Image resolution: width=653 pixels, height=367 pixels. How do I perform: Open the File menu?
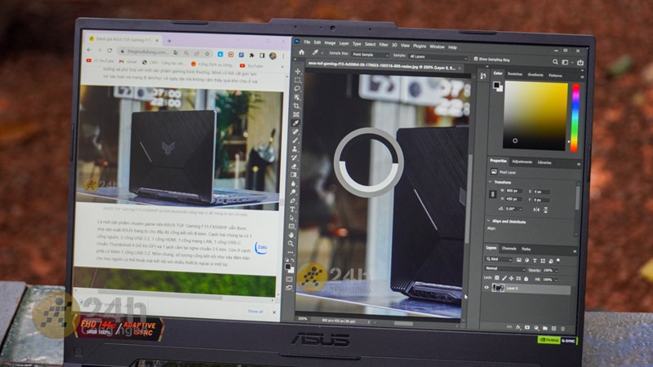pos(307,42)
